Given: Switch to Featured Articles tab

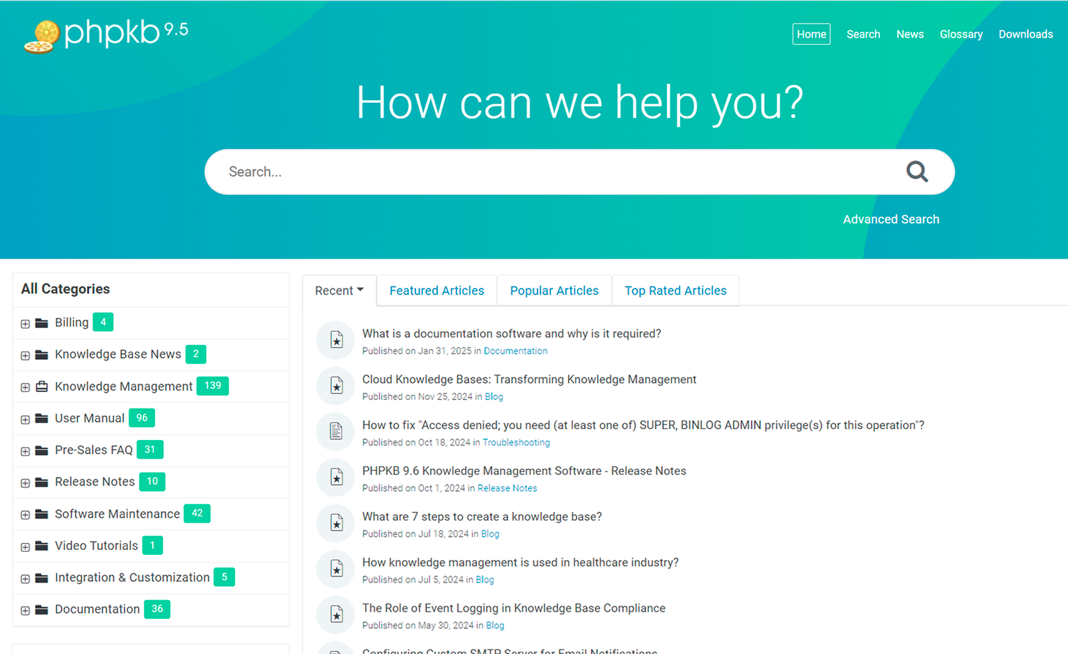Looking at the screenshot, I should tap(436, 291).
